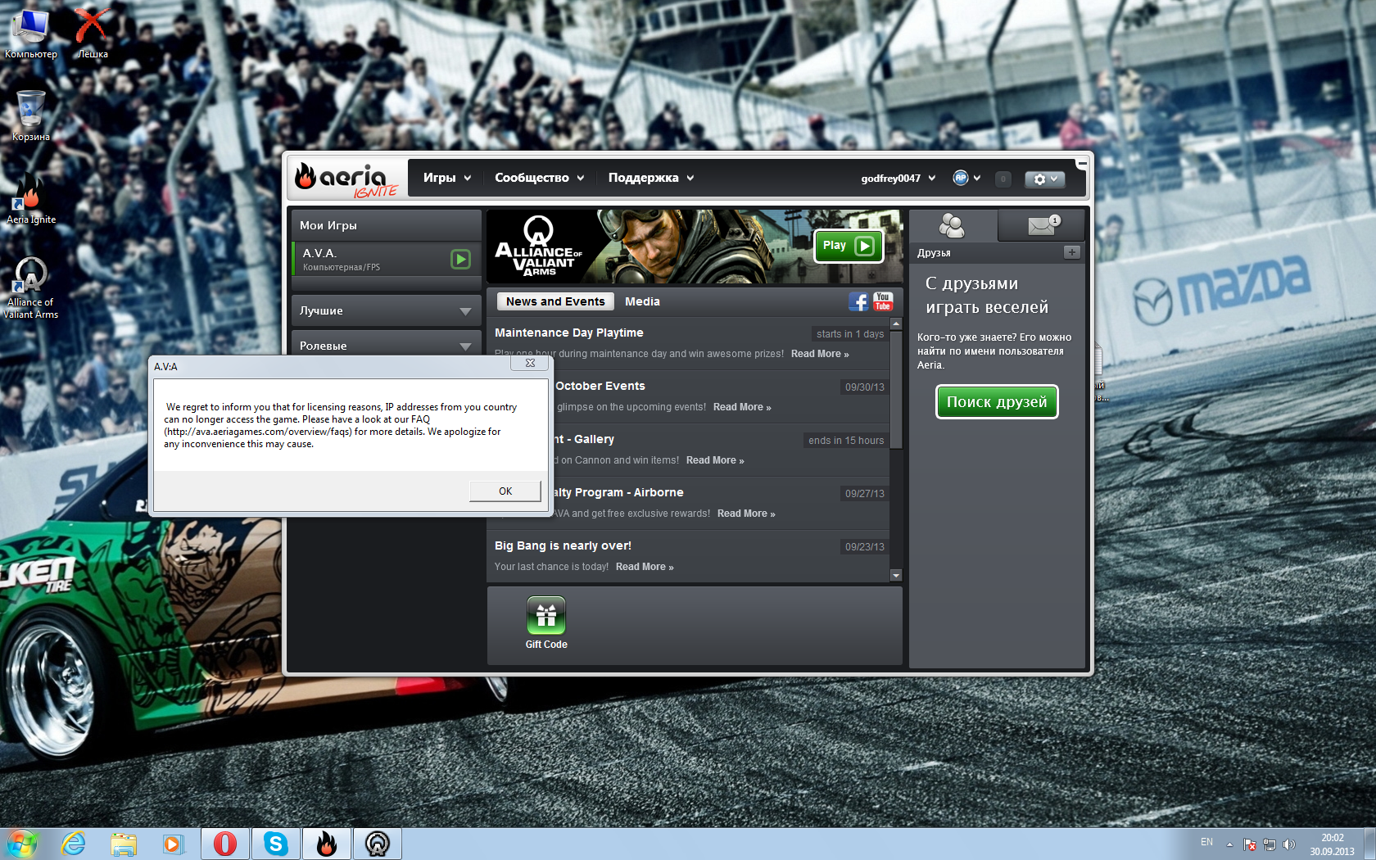Screen dimensions: 1376x860
Task: Click the EN language indicator in the taskbar
Action: [x=1206, y=842]
